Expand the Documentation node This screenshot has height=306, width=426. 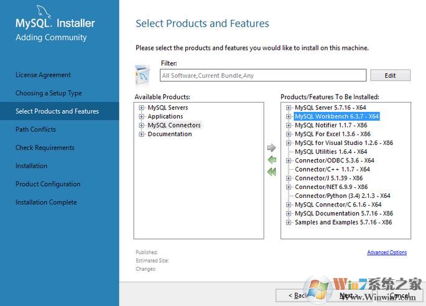coord(141,134)
